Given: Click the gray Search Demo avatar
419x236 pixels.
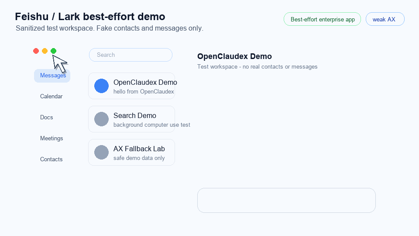Looking at the screenshot, I should [x=102, y=119].
